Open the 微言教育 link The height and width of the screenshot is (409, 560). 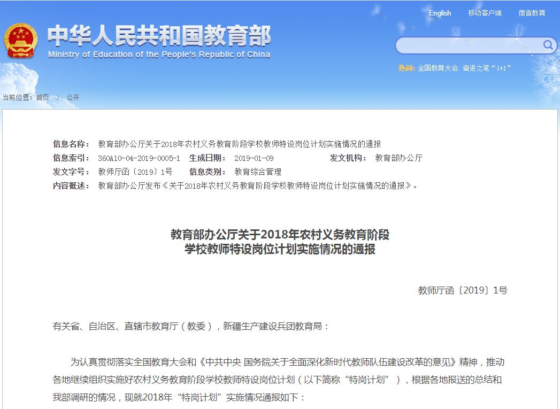click(x=532, y=13)
